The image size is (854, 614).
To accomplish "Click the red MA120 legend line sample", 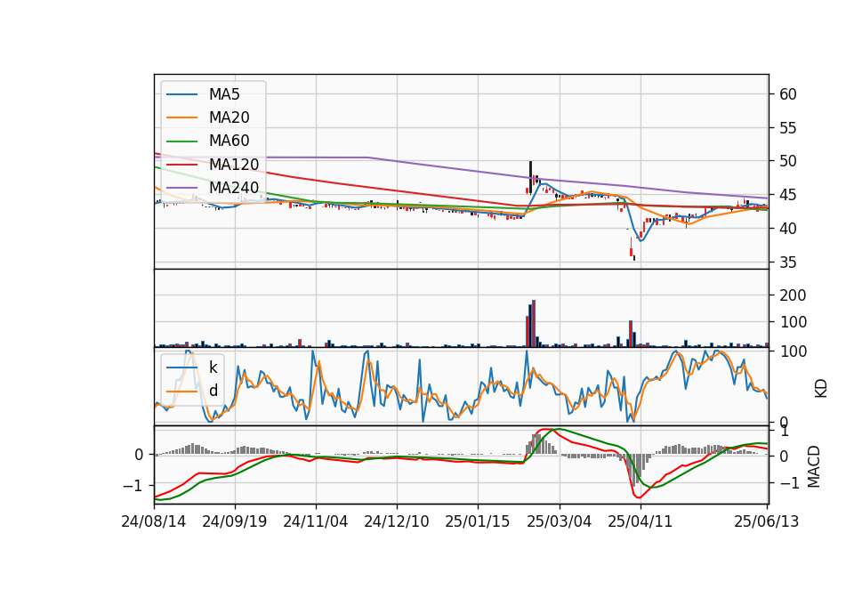I will coord(181,164).
